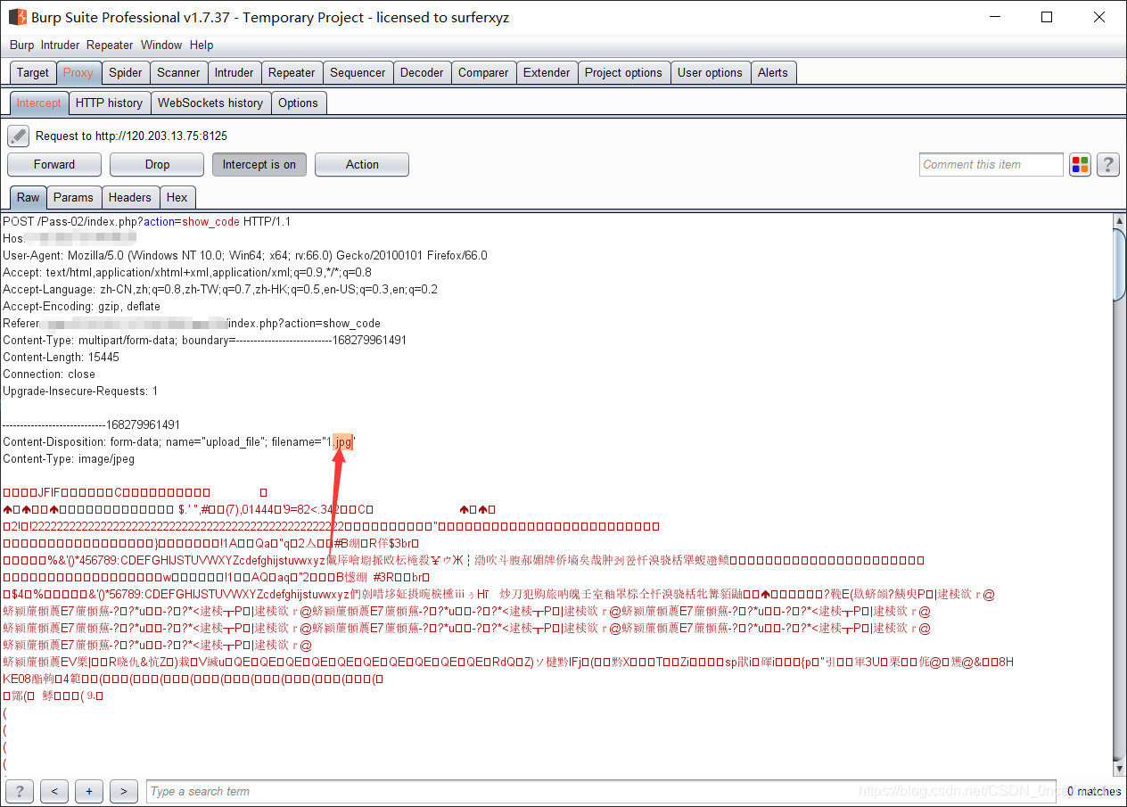Switch to the Spider tab

click(126, 72)
